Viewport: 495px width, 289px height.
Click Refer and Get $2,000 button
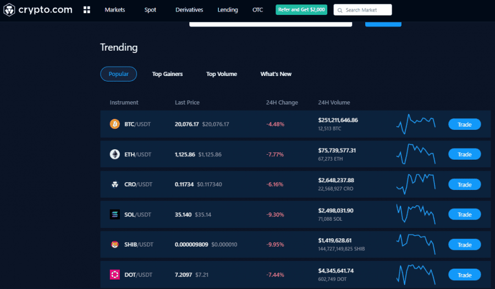(x=301, y=10)
